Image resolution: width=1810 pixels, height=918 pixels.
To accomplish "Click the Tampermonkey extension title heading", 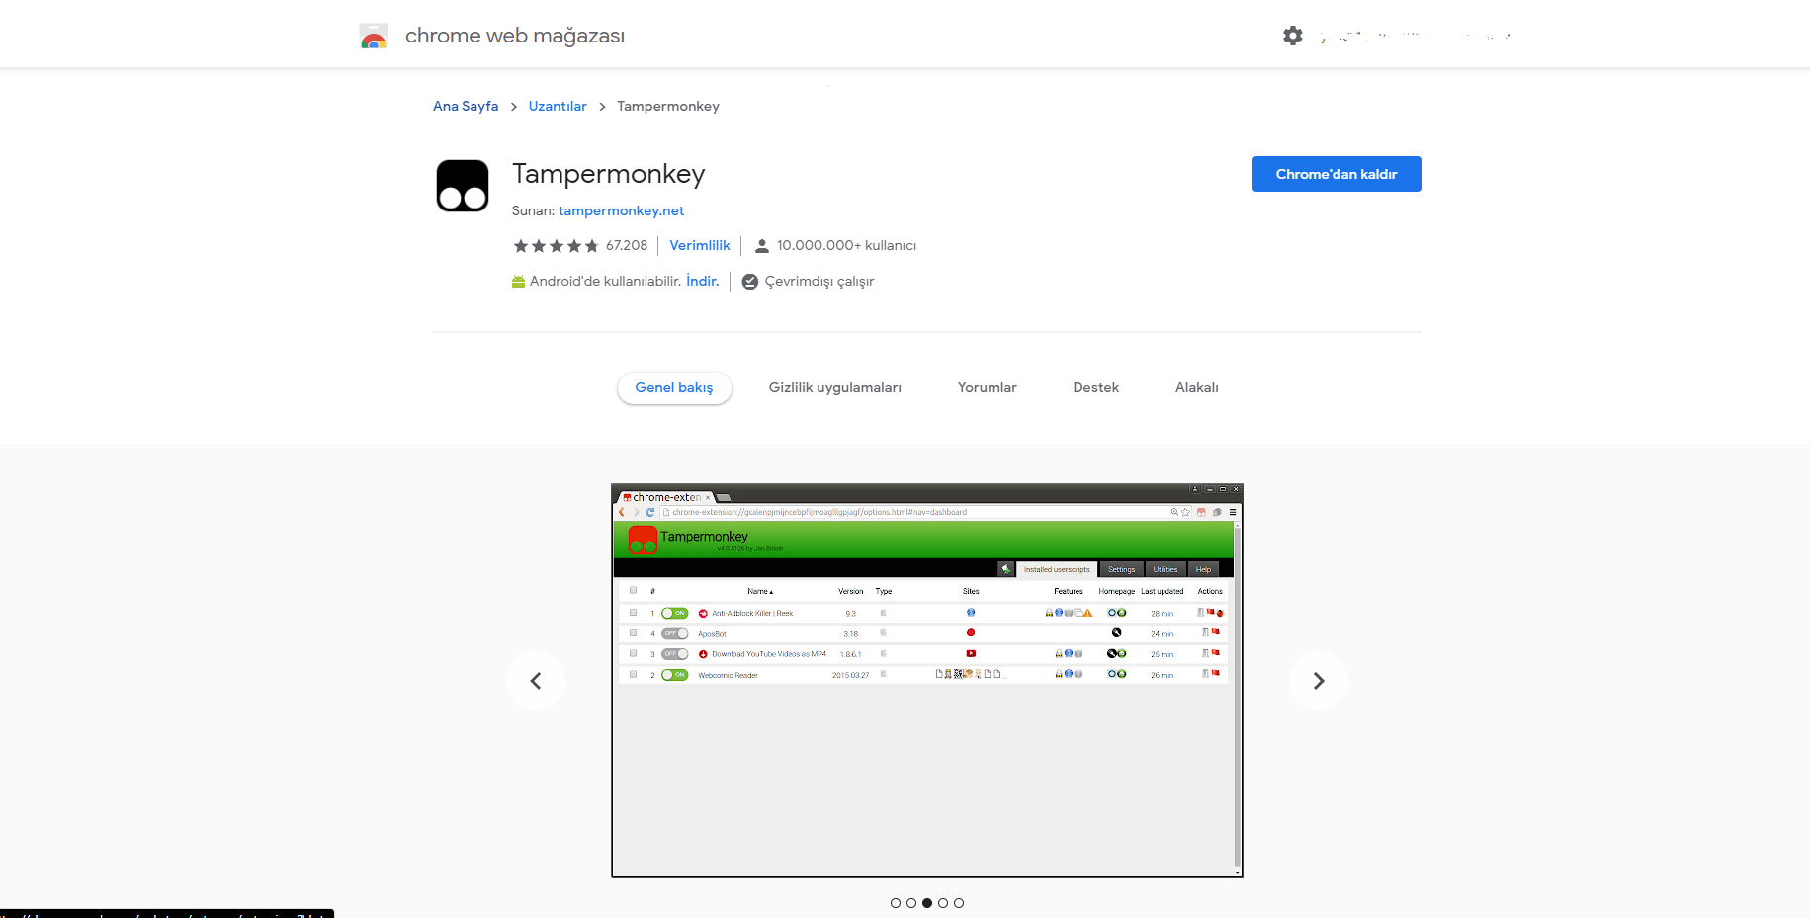I will pos(609,174).
